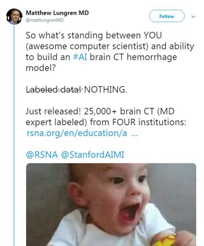This screenshot has width=204, height=246.
Task: Open the #AI hashtag
Action: (80, 57)
